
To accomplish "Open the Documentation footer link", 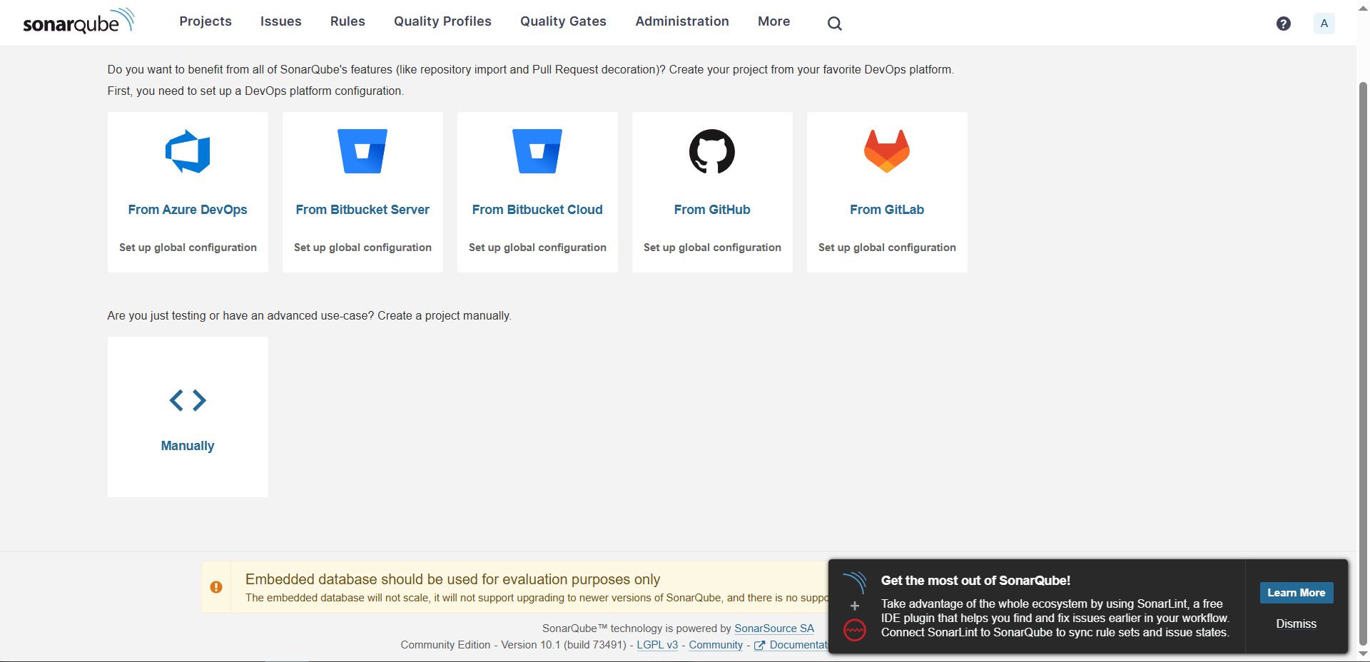I will 798,645.
